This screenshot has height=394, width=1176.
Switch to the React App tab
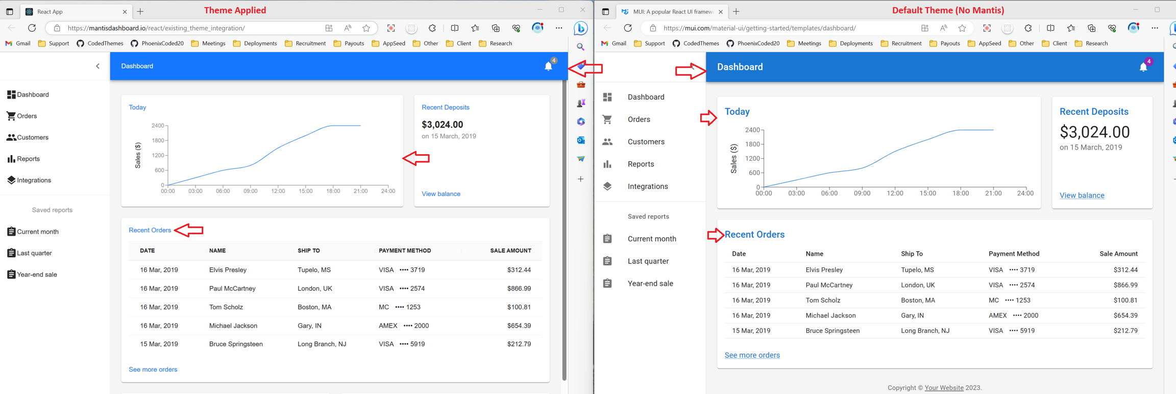(x=71, y=11)
